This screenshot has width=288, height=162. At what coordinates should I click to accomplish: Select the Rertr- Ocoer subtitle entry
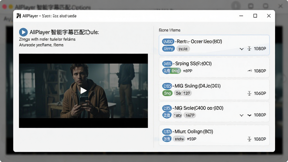pos(214,45)
